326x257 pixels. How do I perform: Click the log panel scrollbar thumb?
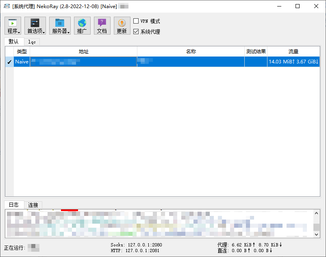coord(316,227)
